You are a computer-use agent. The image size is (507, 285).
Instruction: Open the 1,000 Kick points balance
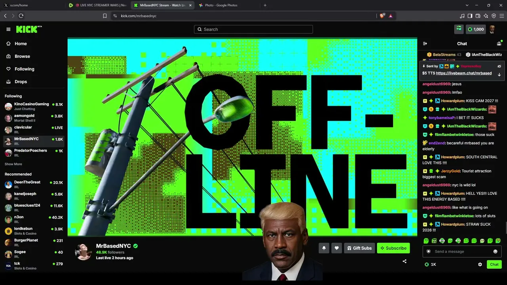pyautogui.click(x=476, y=29)
